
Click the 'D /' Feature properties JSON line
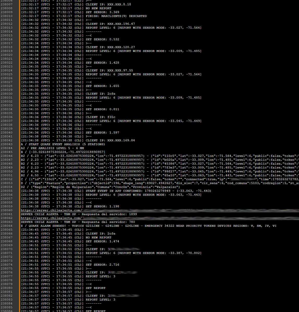tap(160, 183)
